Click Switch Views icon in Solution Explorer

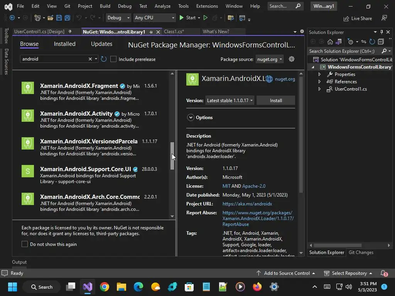pyautogui.click(x=339, y=42)
